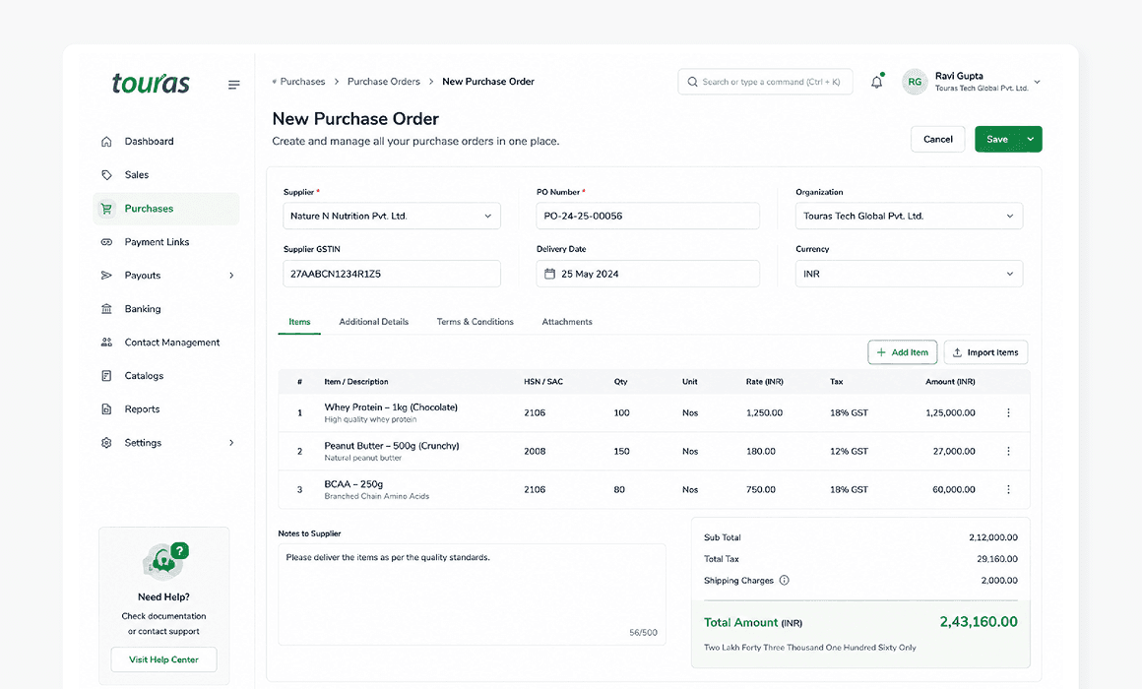Click the Catalogs book icon
The image size is (1142, 689).
coord(106,376)
